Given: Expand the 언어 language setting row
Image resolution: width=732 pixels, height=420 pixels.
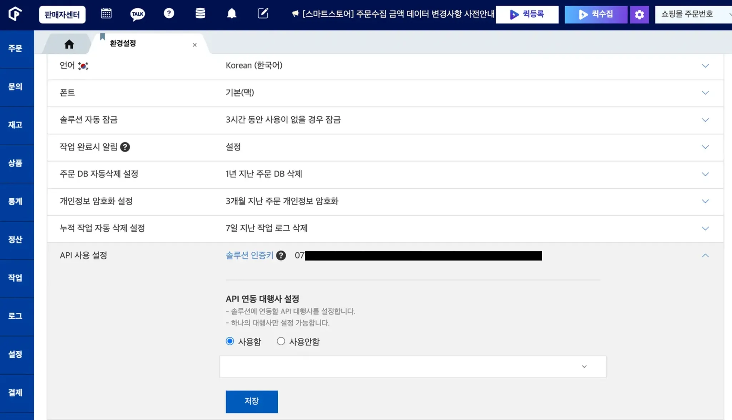Looking at the screenshot, I should (x=705, y=66).
